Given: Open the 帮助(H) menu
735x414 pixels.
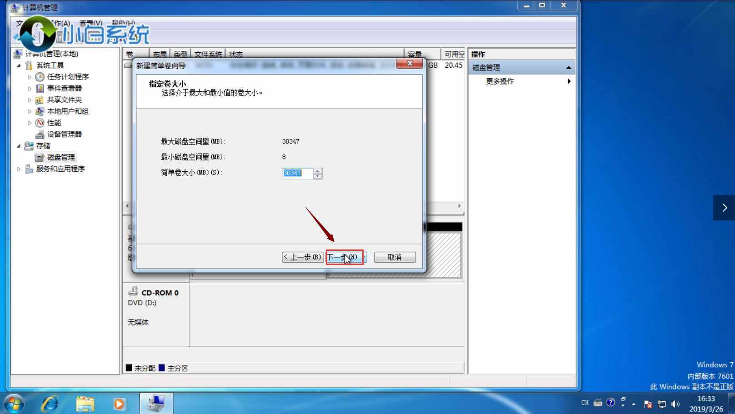Looking at the screenshot, I should 123,23.
